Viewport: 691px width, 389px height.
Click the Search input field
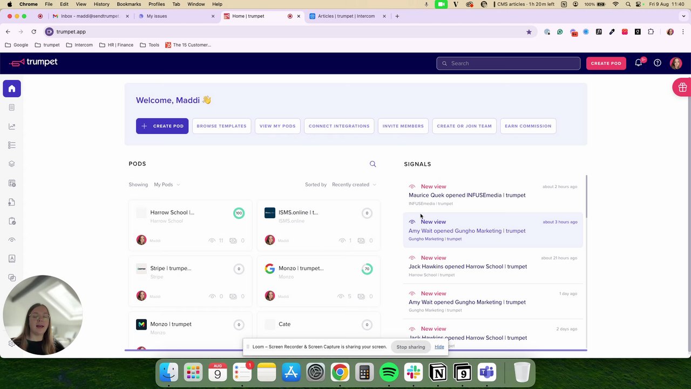(508, 63)
